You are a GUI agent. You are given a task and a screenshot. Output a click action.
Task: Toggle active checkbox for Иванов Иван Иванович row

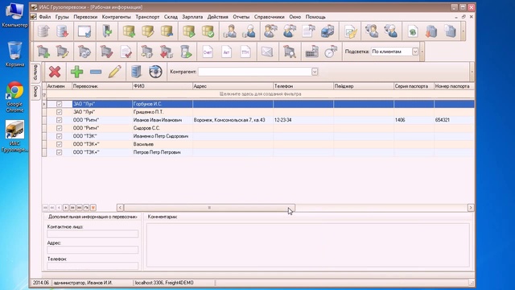click(x=59, y=120)
